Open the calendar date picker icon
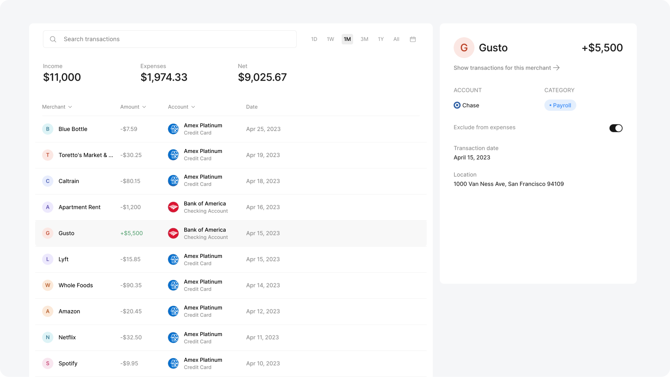 pos(413,39)
